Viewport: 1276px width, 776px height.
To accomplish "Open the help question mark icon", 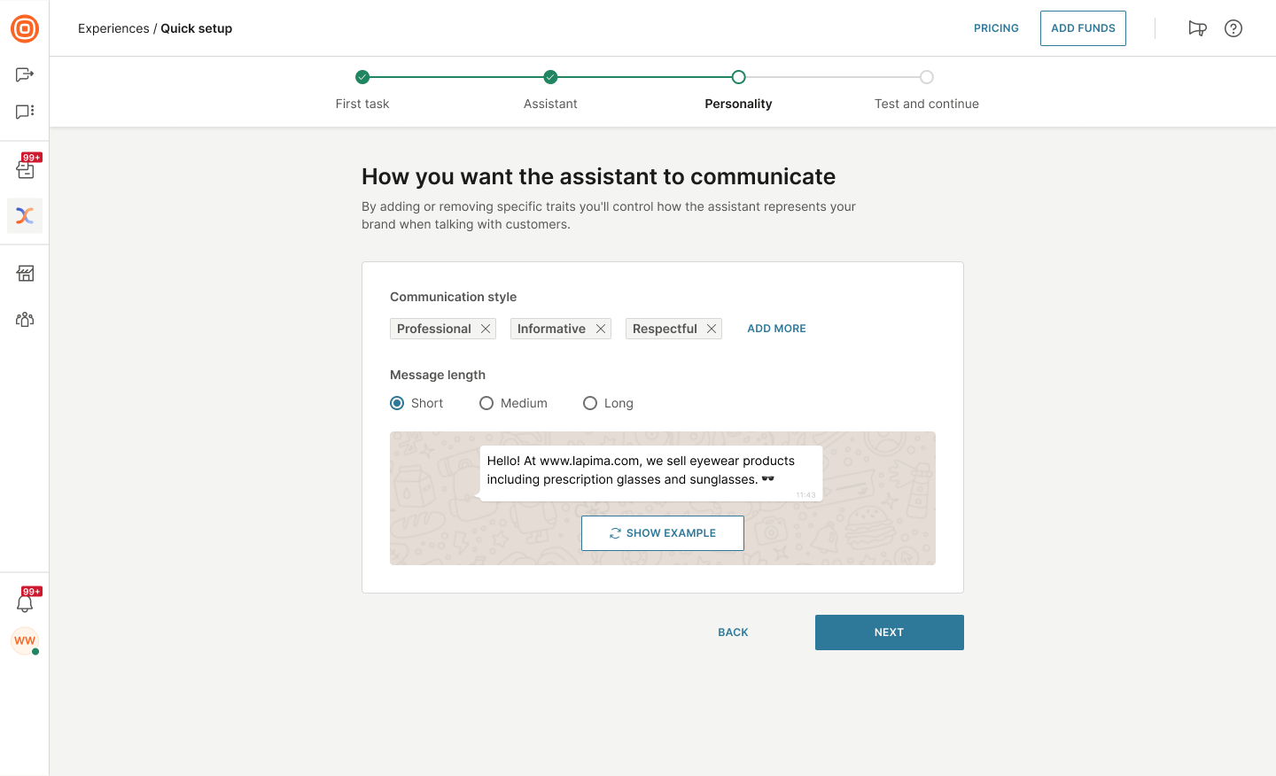I will click(x=1233, y=28).
